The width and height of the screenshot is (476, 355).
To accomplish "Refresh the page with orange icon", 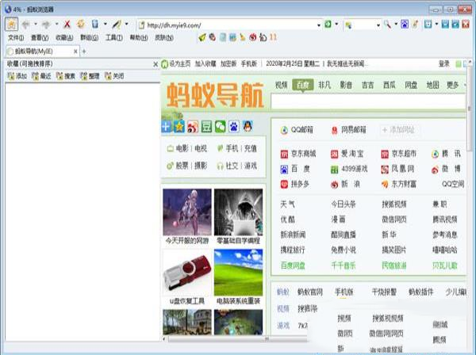I will click(x=81, y=24).
